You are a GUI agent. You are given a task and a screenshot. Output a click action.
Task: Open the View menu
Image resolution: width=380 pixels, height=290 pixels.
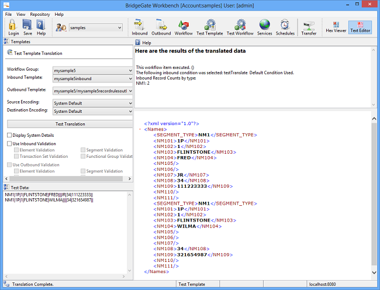pyautogui.click(x=21, y=14)
